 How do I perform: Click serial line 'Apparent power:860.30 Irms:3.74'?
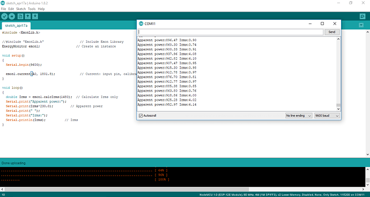point(167,44)
